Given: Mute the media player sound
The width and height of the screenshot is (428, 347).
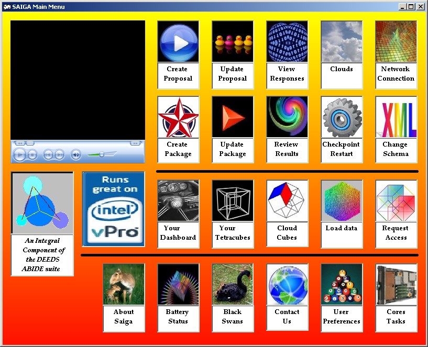Looking at the screenshot, I should point(76,154).
